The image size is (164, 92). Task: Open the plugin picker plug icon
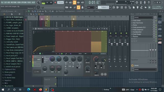click(138, 7)
